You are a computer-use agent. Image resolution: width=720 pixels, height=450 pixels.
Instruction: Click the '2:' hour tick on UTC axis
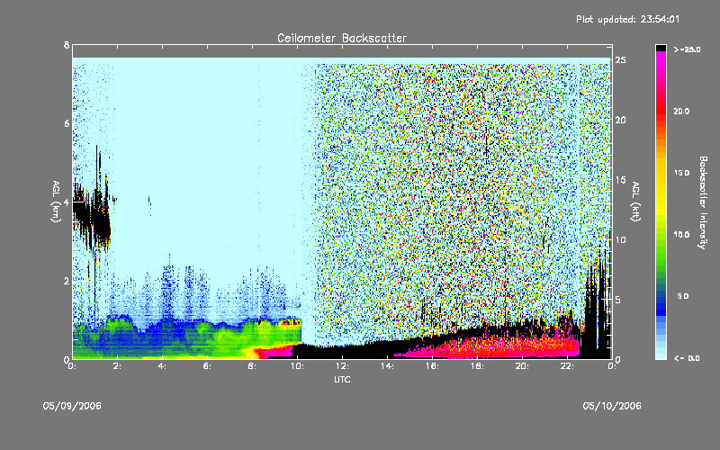(x=117, y=366)
